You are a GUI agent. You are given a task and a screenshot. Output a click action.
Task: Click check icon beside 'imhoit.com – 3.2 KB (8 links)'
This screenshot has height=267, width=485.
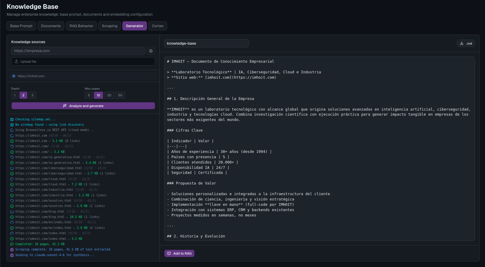[12, 141]
